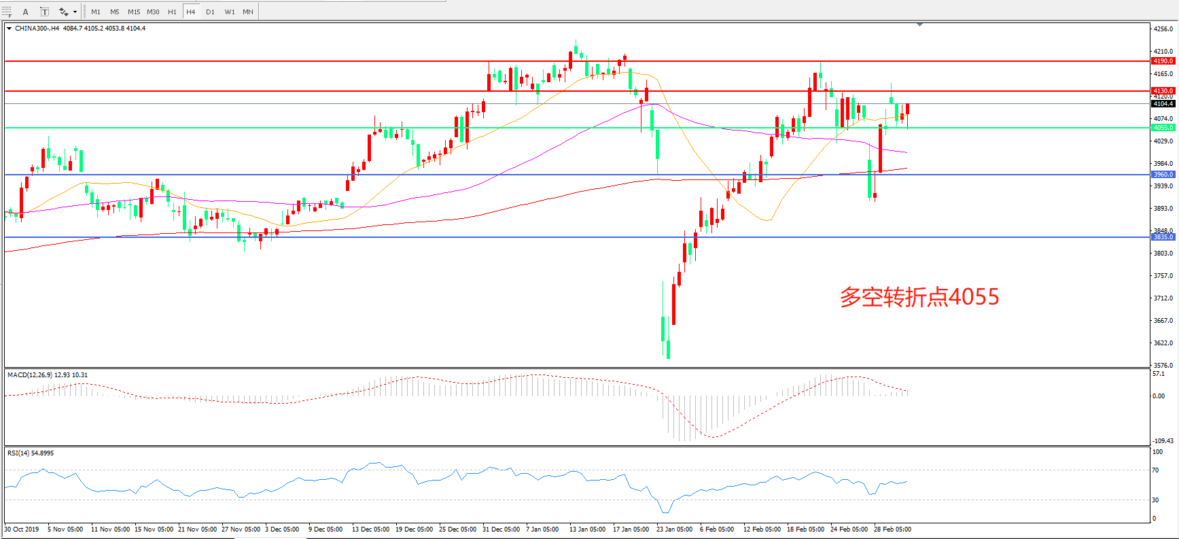Select the Text Label tool
The width and height of the screenshot is (1179, 539).
(x=44, y=12)
